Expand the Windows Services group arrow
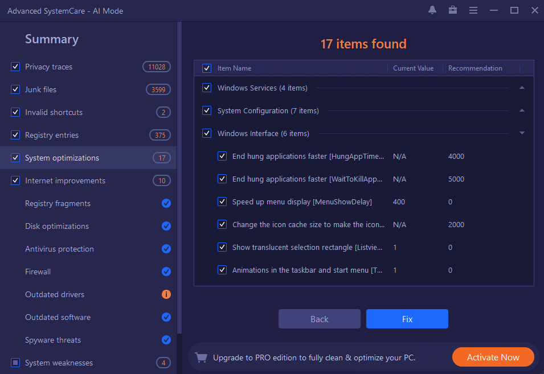Image resolution: width=544 pixels, height=374 pixels. [522, 88]
